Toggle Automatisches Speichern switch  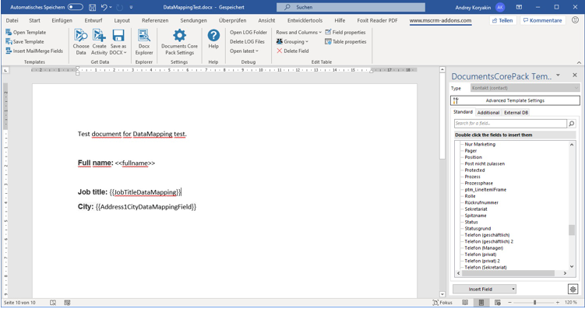pos(75,7)
